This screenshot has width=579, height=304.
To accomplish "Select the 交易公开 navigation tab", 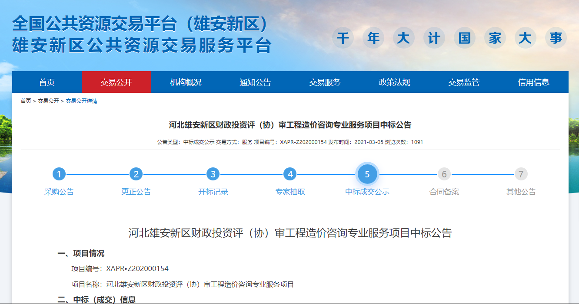I will tap(116, 82).
